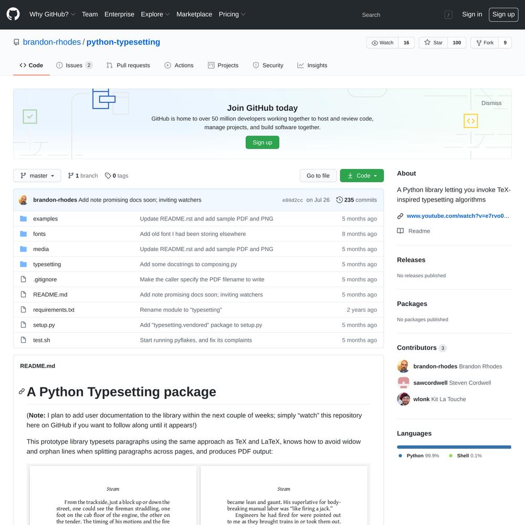The width and height of the screenshot is (525, 525).
Task: Click the anchor link icon beside README heading
Action: coord(22,392)
